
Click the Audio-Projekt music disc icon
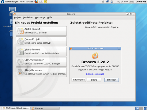point(21,31)
